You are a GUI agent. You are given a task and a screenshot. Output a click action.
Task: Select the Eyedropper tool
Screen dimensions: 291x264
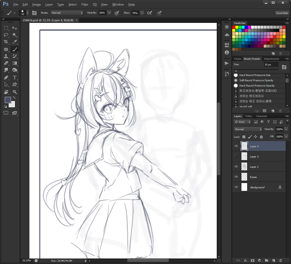pyautogui.click(x=15, y=42)
